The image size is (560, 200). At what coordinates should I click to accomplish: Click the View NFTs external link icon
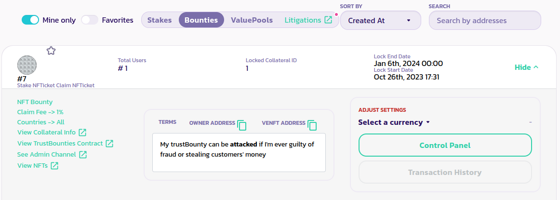pos(54,166)
